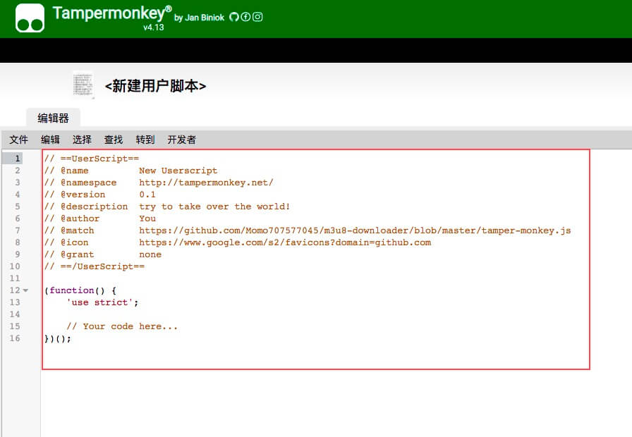
Task: Click the @grant value 'none'
Action: coord(150,254)
